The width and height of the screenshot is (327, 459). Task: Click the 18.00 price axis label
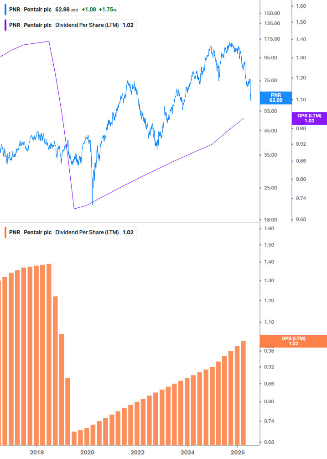click(x=270, y=220)
